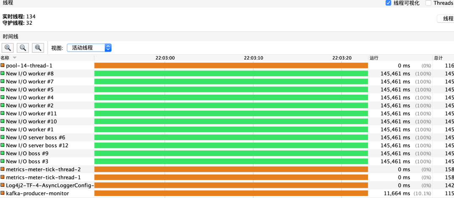Click the state icon of kafka-producer-monitor
454x198 pixels.
pos(3,193)
